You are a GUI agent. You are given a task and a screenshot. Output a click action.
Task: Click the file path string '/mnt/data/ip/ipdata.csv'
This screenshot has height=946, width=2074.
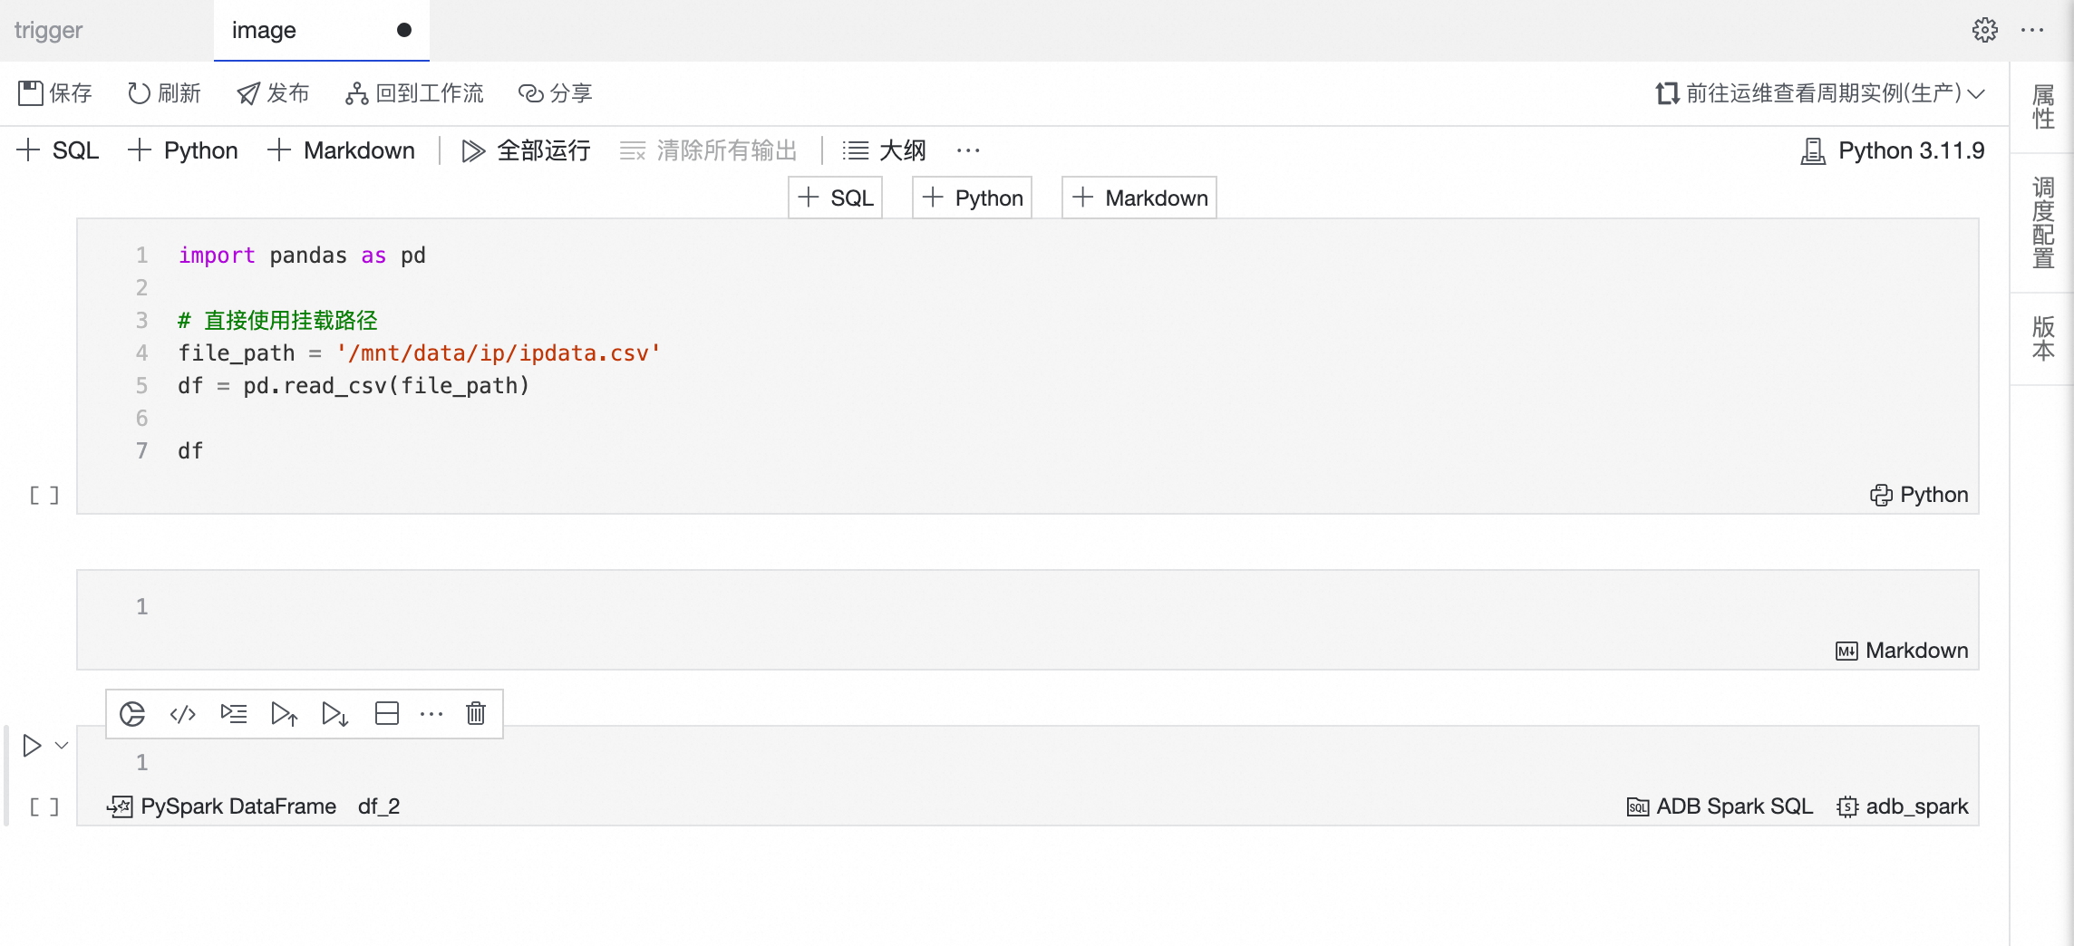point(499,353)
